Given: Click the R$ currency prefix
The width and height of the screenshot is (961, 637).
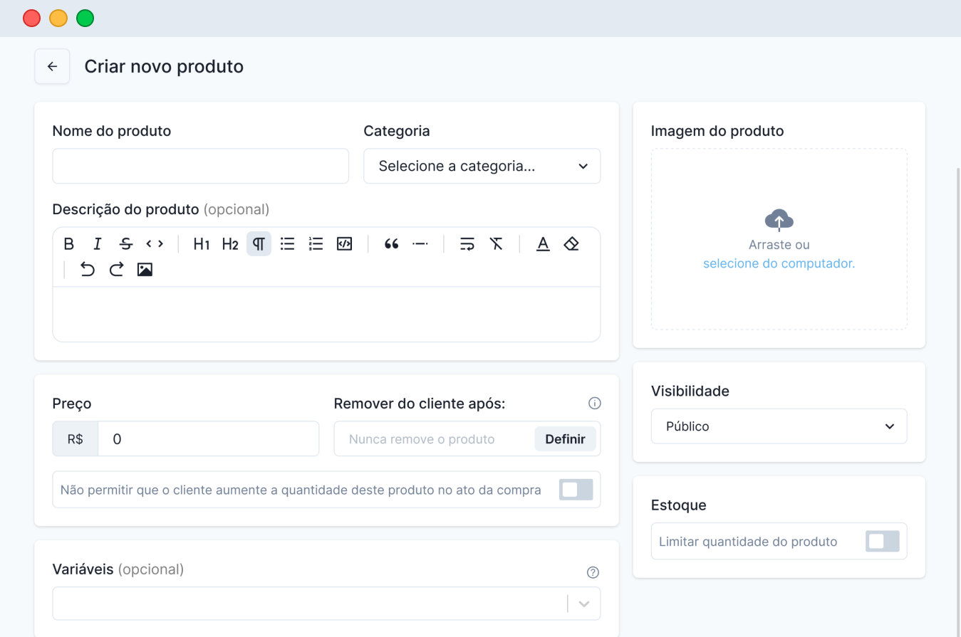Looking at the screenshot, I should 76,439.
